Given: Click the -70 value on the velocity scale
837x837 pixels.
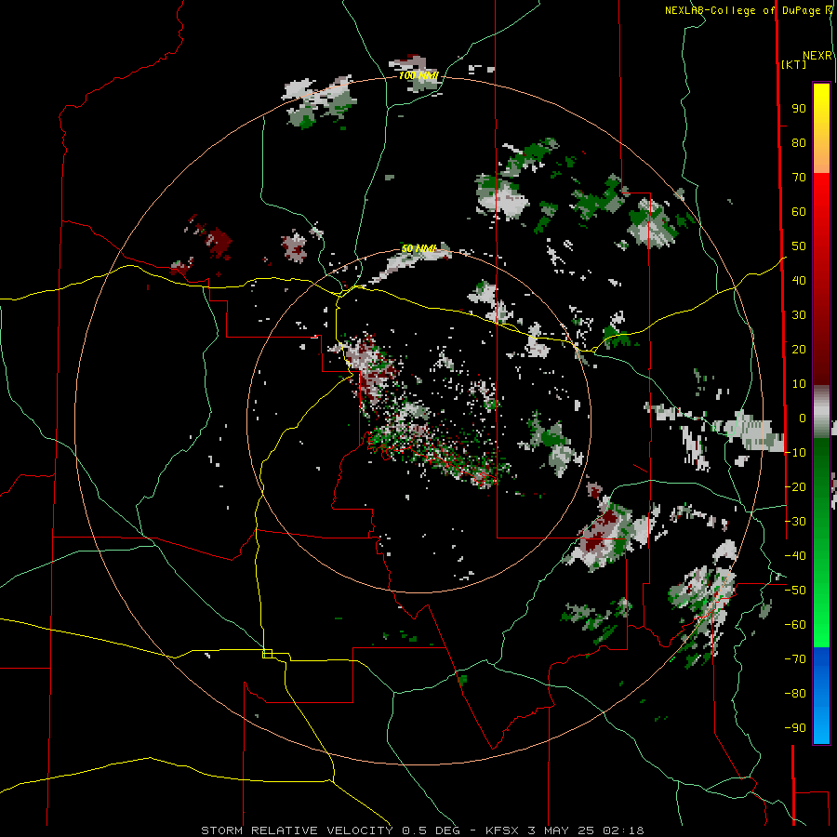Looking at the screenshot, I should coord(795,658).
